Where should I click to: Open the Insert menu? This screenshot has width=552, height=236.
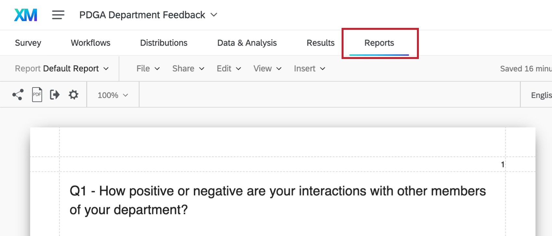click(309, 69)
